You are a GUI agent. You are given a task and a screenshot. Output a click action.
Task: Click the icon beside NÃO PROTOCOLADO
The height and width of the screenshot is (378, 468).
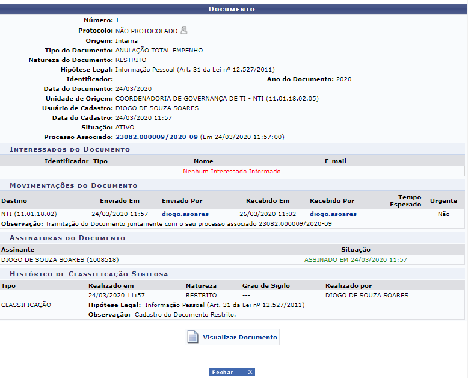click(184, 31)
